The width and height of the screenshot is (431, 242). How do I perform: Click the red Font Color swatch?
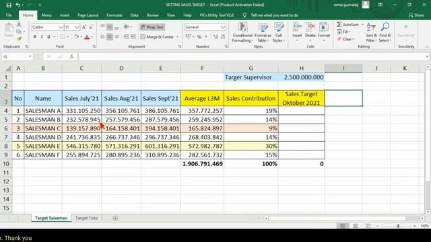click(x=87, y=37)
